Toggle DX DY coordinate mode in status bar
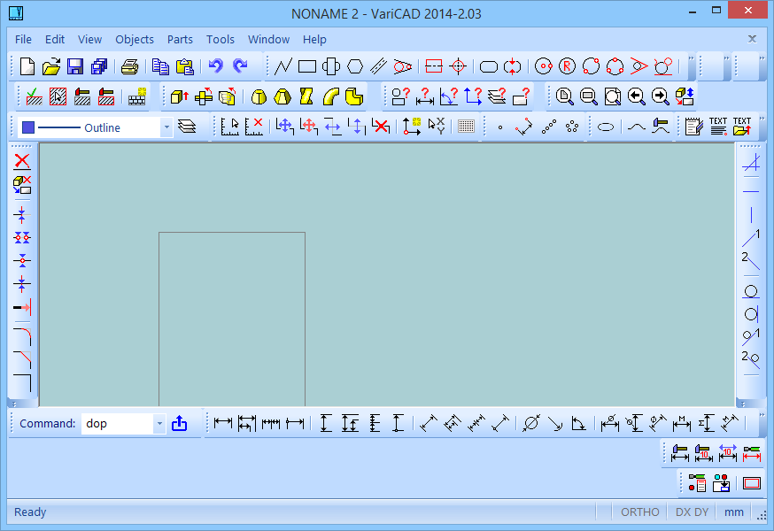This screenshot has height=531, width=774. (x=692, y=512)
